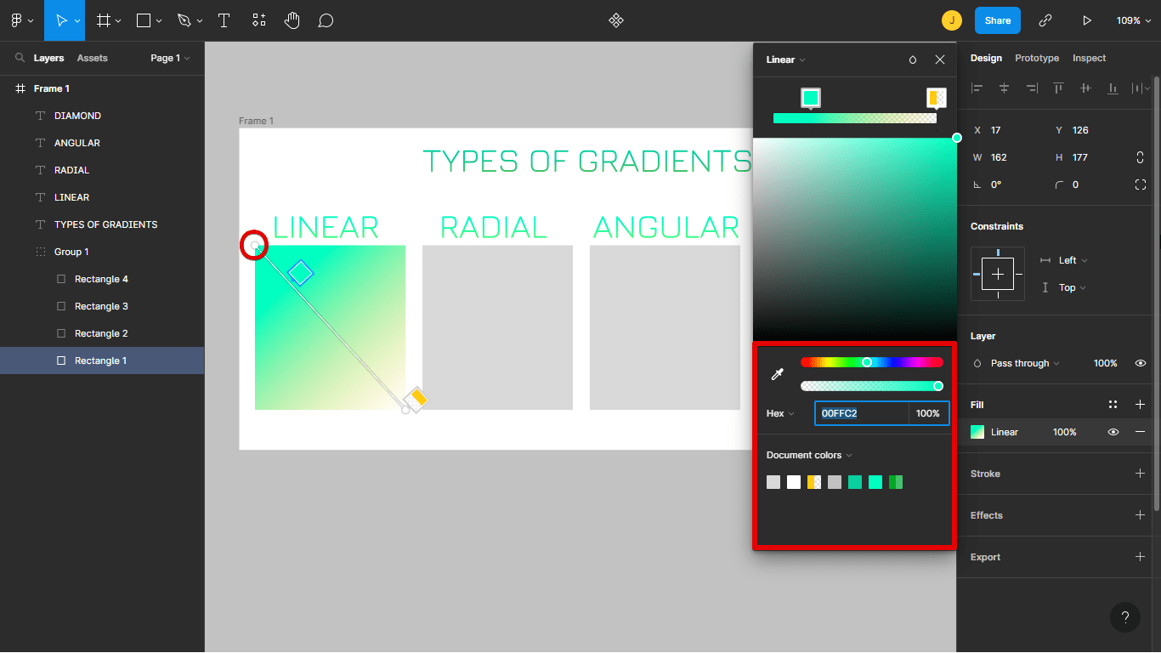The width and height of the screenshot is (1161, 653).
Task: Open the Assets panel tab
Action: tap(92, 58)
